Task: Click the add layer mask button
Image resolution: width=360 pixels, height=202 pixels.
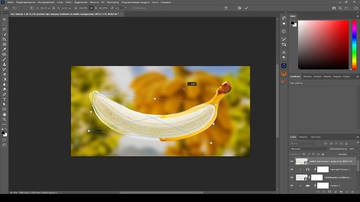Action: 330,192
